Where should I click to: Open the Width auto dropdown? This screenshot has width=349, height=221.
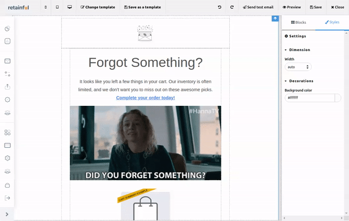point(298,67)
